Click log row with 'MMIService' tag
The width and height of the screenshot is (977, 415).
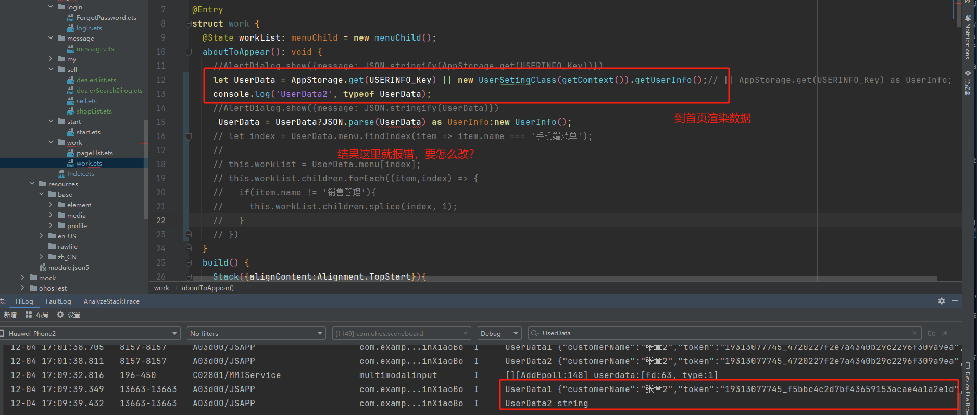coord(482,375)
